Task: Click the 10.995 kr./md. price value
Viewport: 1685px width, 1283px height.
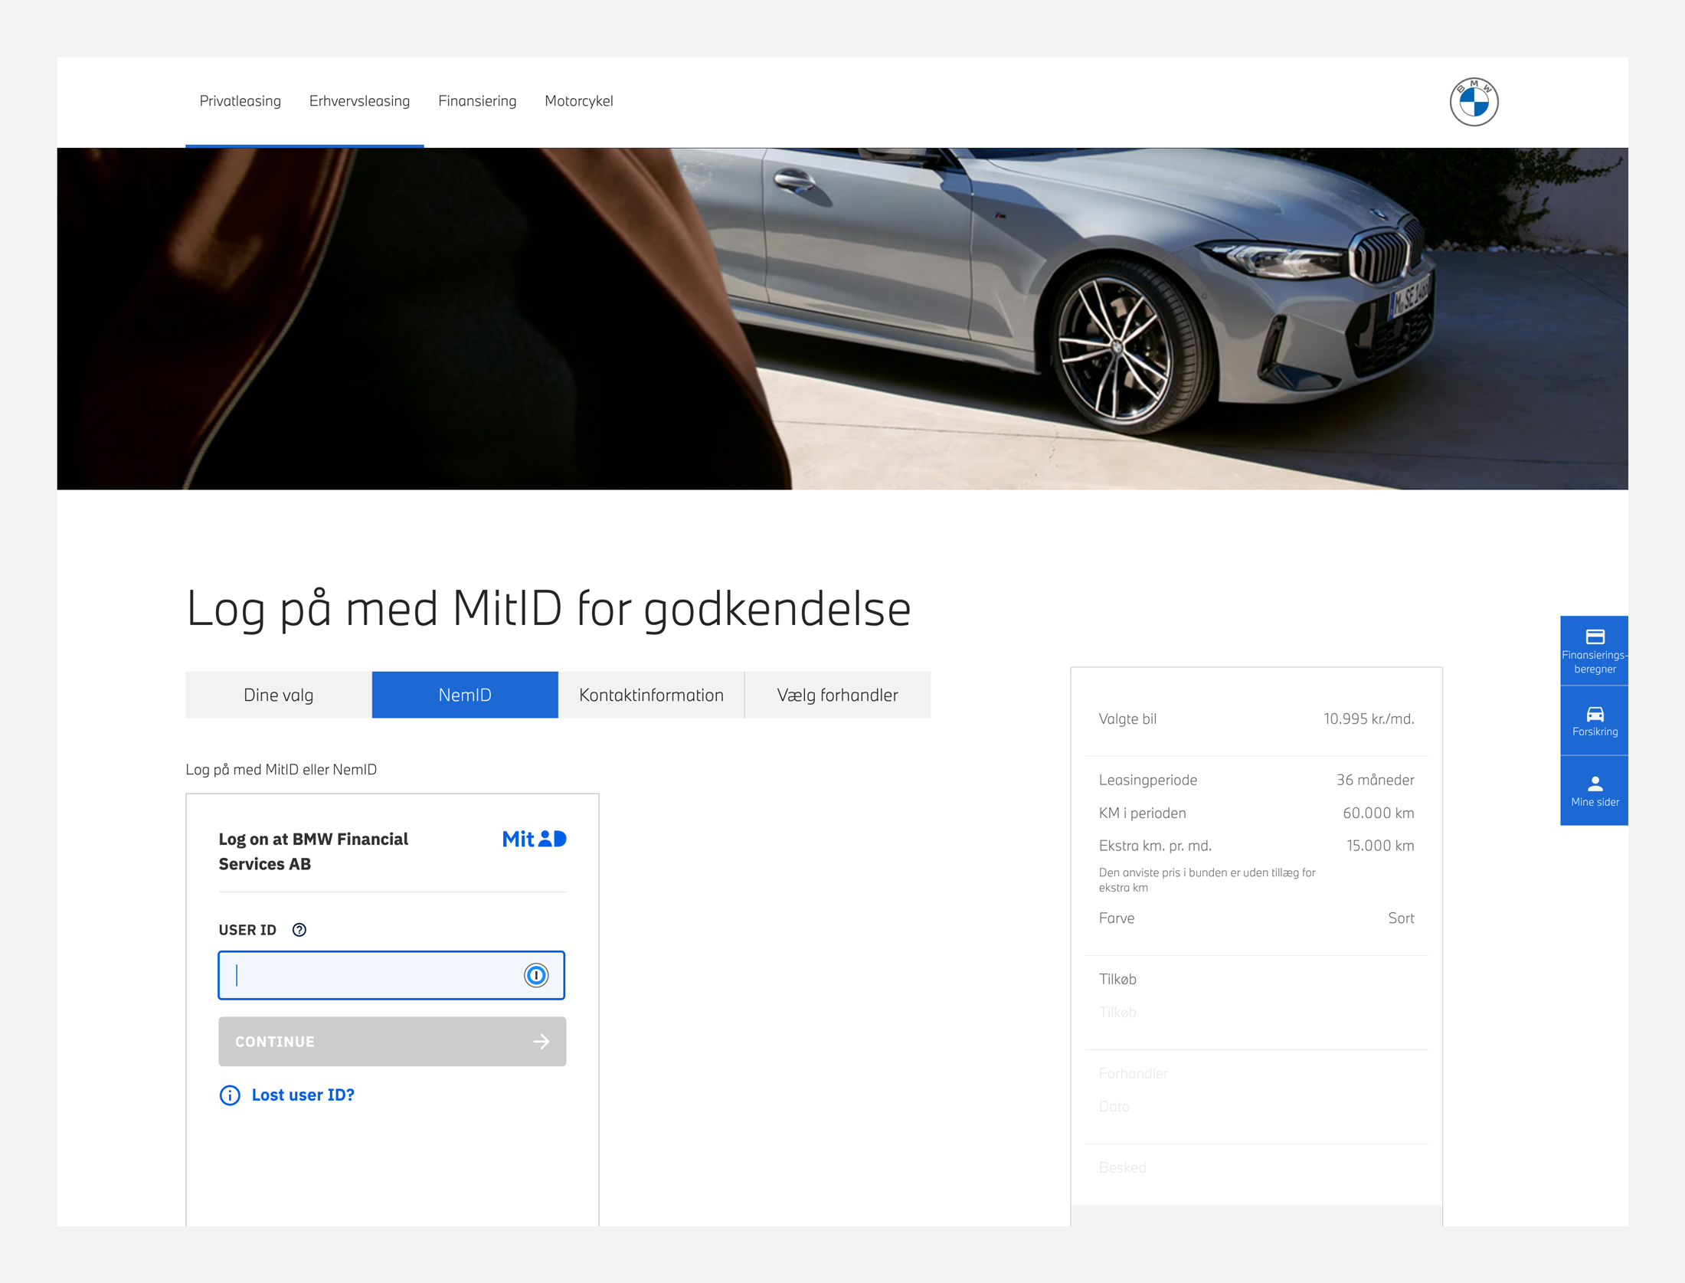Action: coord(1369,718)
